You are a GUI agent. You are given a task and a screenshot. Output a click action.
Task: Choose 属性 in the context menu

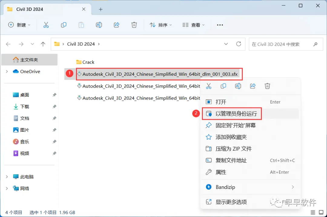point(250,172)
